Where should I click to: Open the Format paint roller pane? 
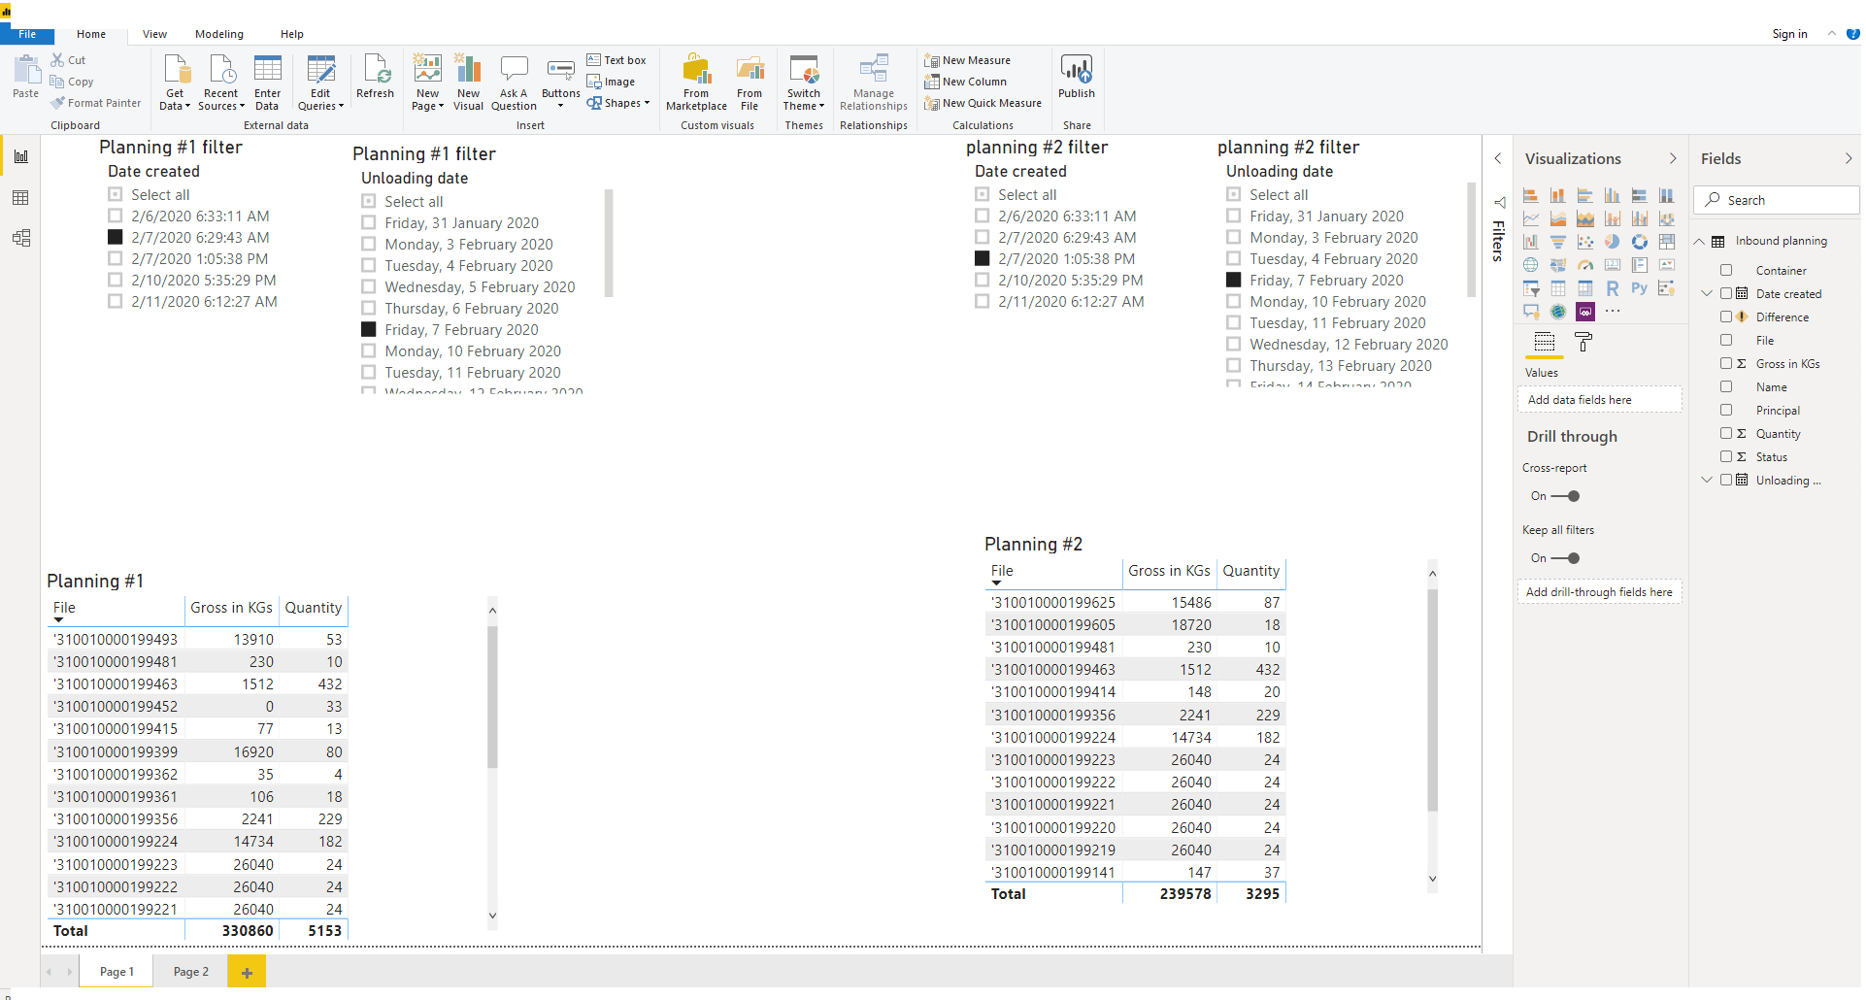point(1583,342)
